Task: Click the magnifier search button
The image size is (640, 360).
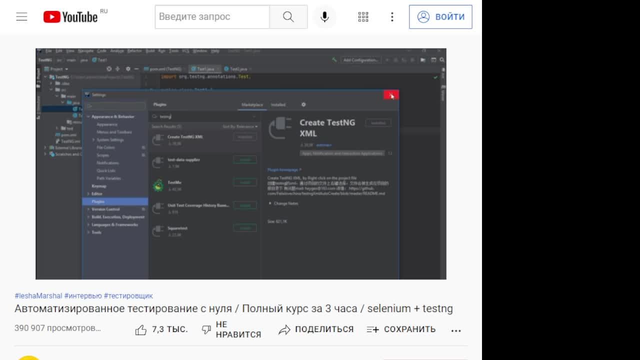Action: coord(288,16)
